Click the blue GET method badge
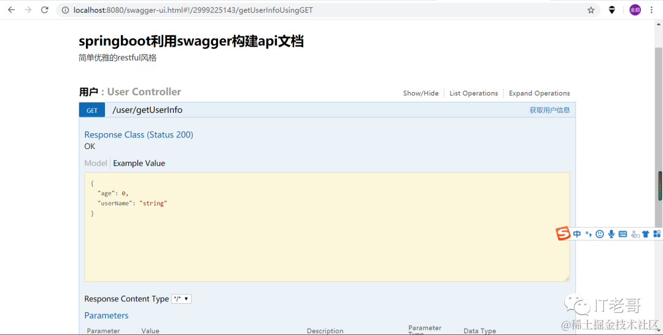This screenshot has height=335, width=663. (x=91, y=110)
